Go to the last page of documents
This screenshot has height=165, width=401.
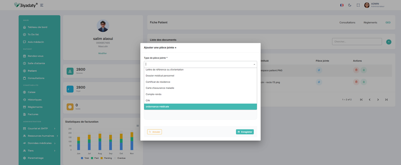tap(386, 100)
